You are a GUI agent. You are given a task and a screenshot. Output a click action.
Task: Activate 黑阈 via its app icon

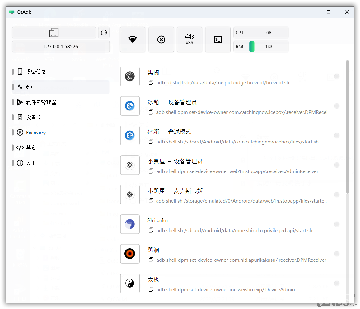130,77
